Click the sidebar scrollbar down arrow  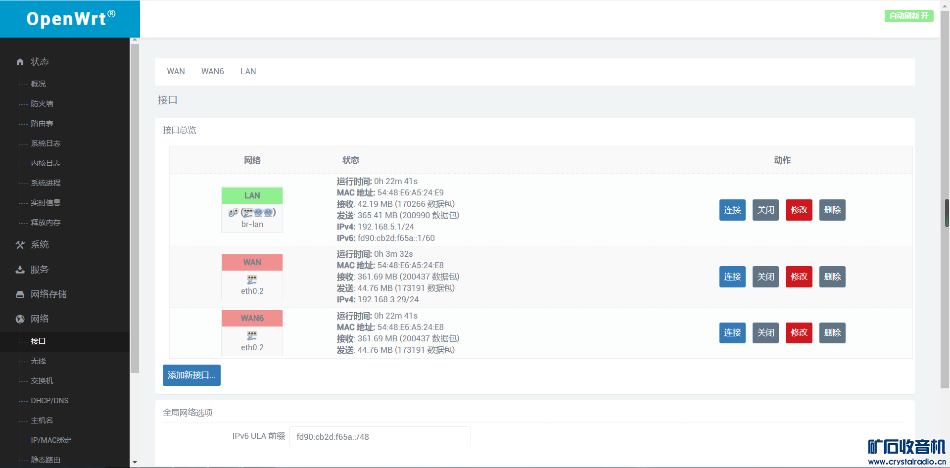pos(135,463)
